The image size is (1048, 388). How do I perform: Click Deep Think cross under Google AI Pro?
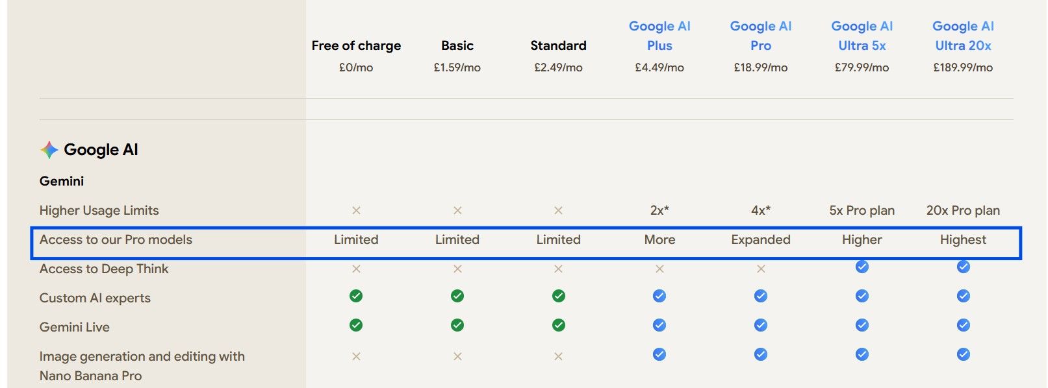tap(761, 269)
